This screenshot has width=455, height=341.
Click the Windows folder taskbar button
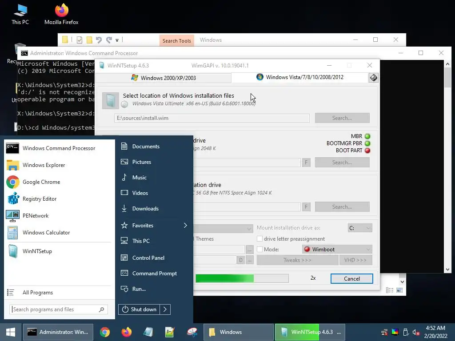239,332
